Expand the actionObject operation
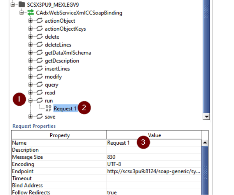Screen dimensions: 234x195 30,21
